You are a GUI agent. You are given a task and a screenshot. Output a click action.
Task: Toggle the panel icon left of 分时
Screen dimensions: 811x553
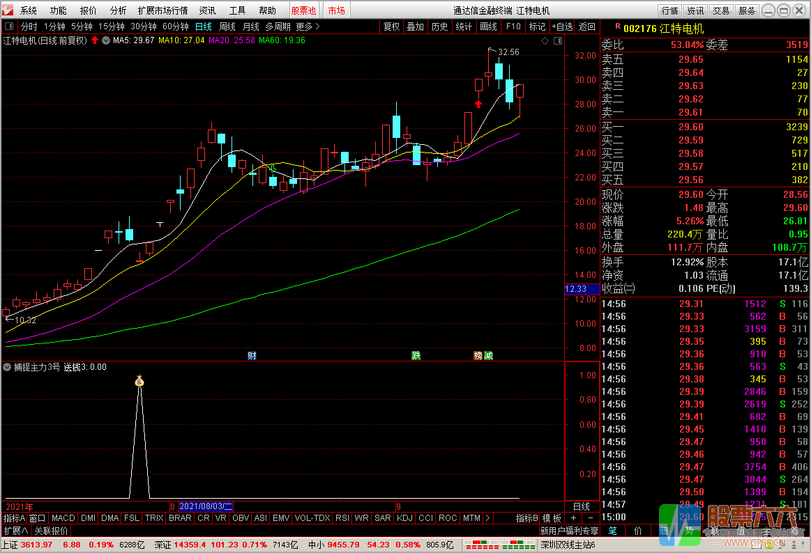9,26
